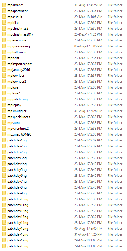Image resolution: width=127 pixels, height=251 pixels.
Task: Choose the mphalloween folder row
Action: pyautogui.click(x=64, y=52)
